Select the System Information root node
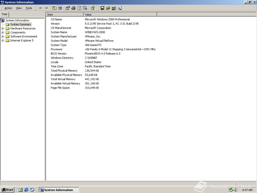 click(17, 20)
